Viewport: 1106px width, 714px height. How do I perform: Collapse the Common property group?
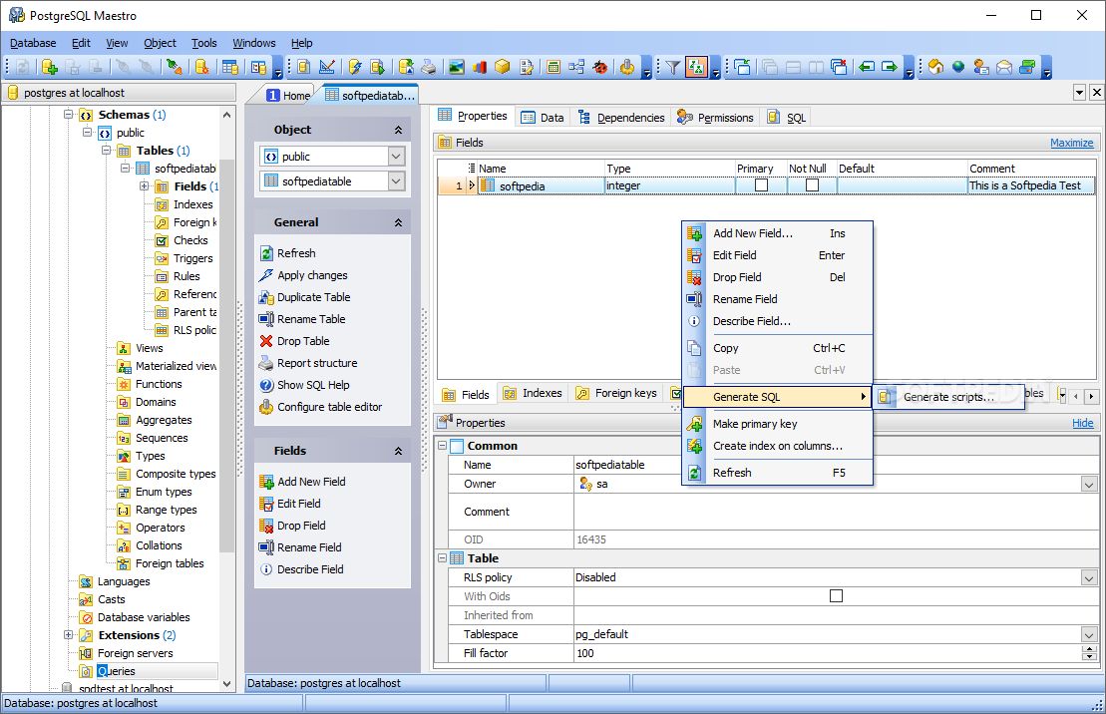(x=442, y=446)
